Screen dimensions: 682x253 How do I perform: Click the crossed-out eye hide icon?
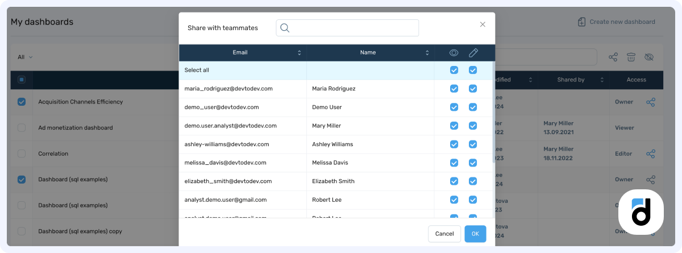649,57
